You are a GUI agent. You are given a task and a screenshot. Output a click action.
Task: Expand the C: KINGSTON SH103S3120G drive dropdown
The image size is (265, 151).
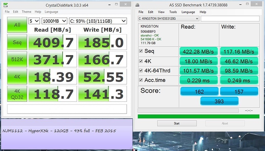pos(168,18)
